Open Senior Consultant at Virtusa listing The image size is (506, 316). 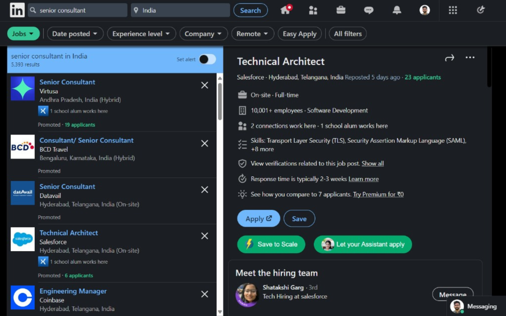point(67,82)
